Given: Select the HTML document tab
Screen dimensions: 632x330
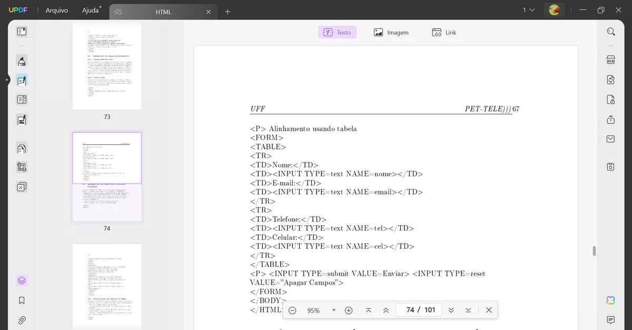Looking at the screenshot, I should pos(163,12).
